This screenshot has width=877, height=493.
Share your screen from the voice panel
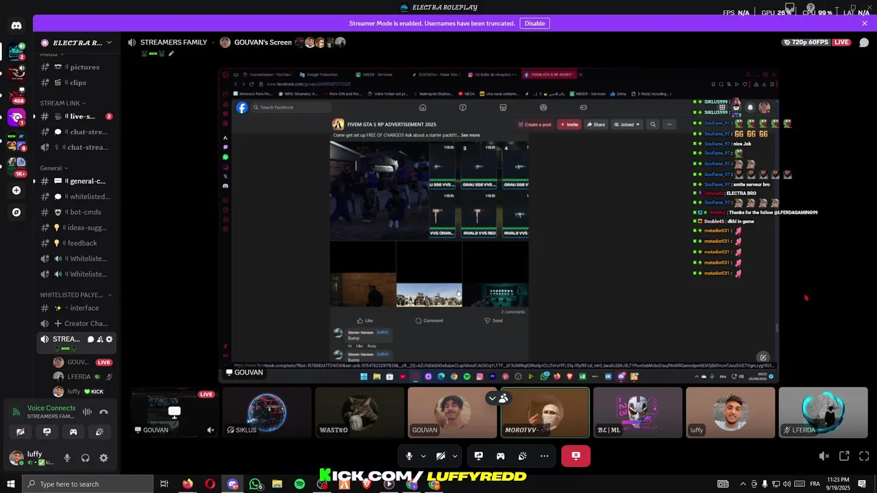click(47, 432)
